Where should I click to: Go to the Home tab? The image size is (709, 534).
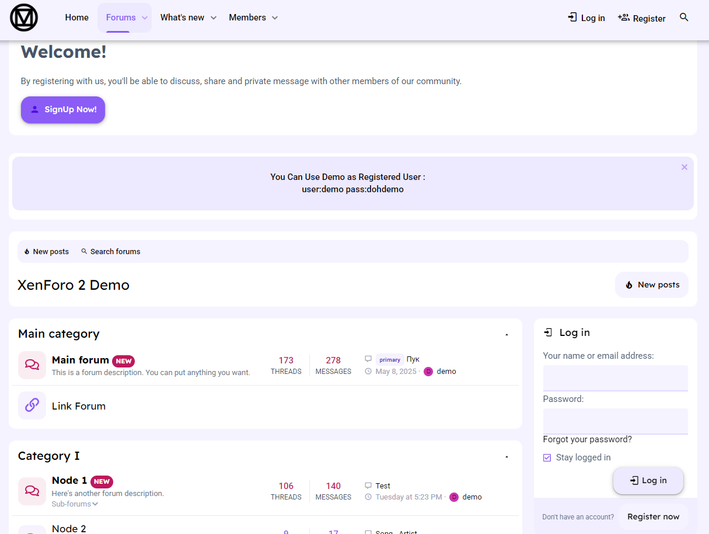click(77, 18)
